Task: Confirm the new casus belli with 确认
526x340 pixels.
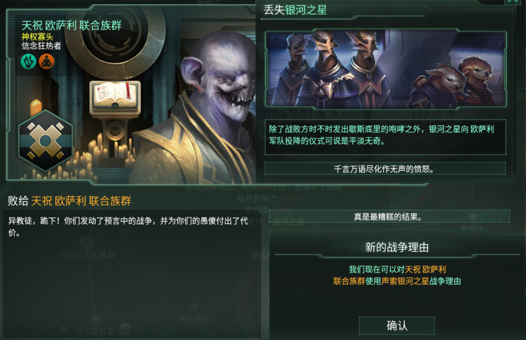Action: [397, 326]
